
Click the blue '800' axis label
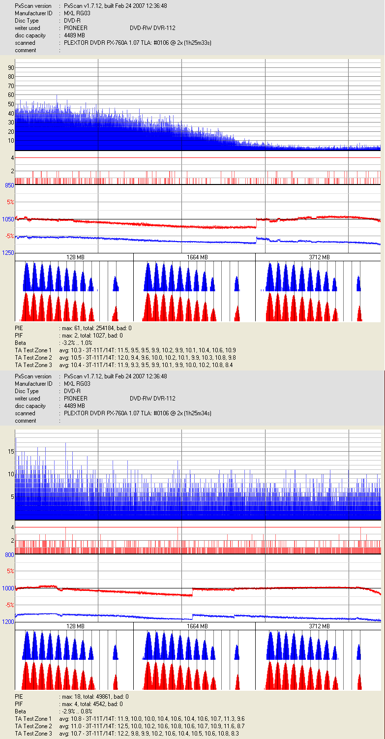[9, 554]
